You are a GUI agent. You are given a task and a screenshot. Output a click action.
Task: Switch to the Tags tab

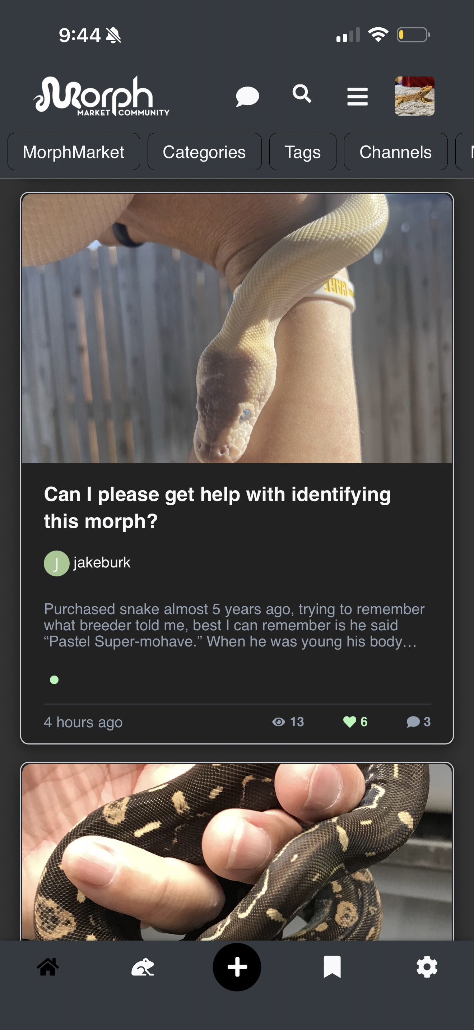[303, 152]
